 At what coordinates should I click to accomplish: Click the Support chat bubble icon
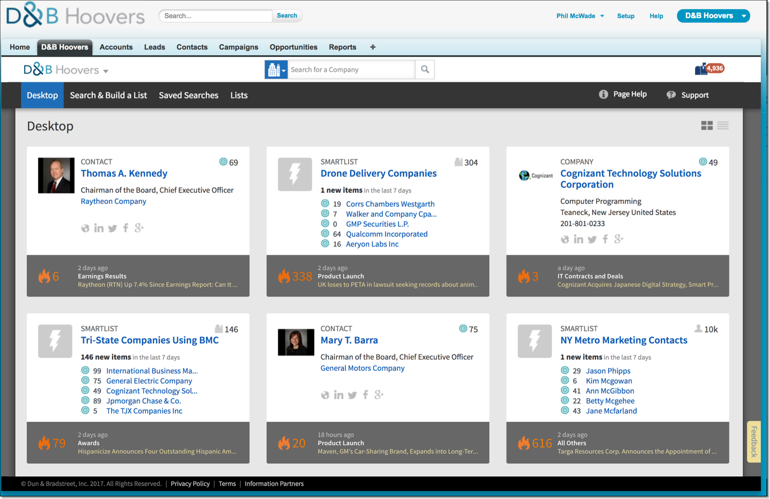pyautogui.click(x=671, y=95)
